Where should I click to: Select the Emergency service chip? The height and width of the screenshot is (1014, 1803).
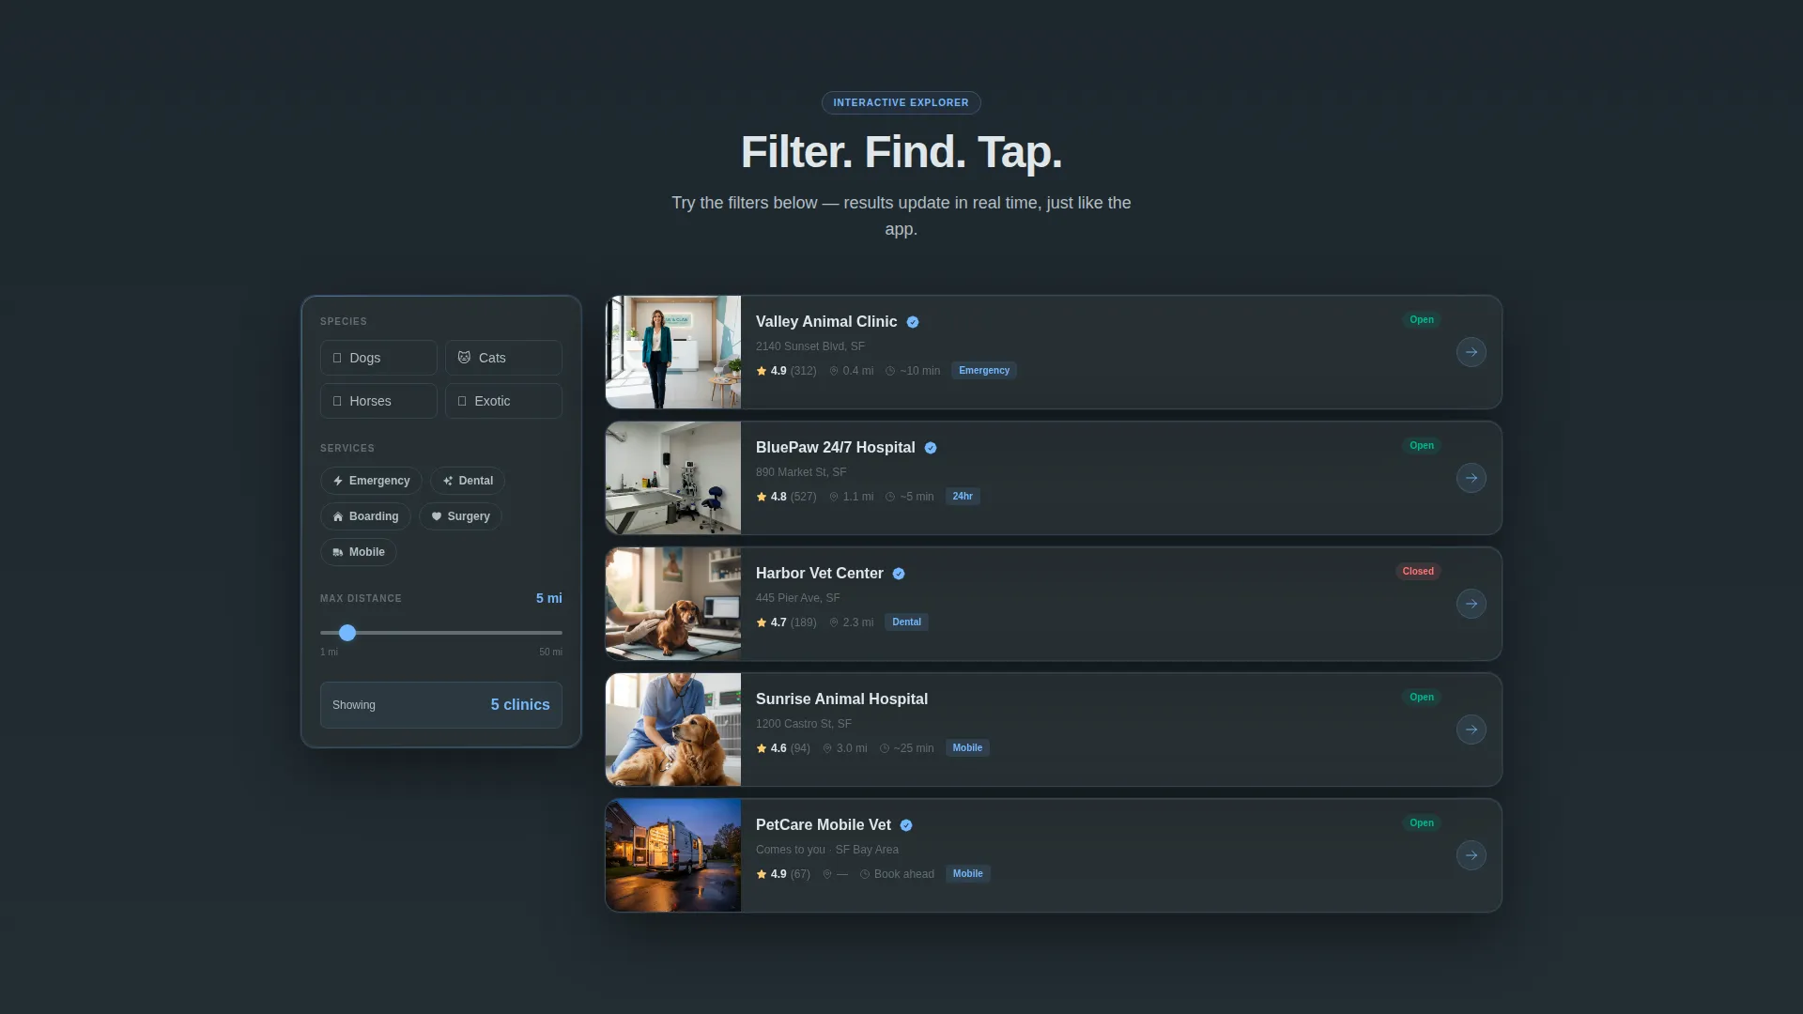(371, 481)
